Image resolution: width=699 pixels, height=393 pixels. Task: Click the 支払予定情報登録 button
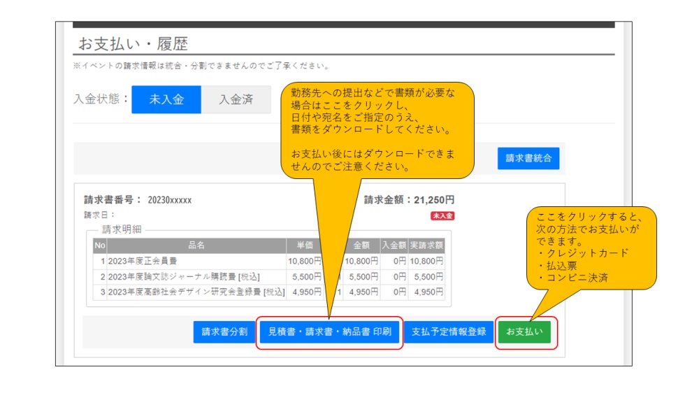coord(448,331)
